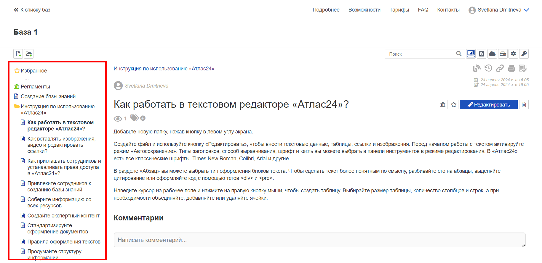Click the blog B icon in toolbar

[x=482, y=54]
